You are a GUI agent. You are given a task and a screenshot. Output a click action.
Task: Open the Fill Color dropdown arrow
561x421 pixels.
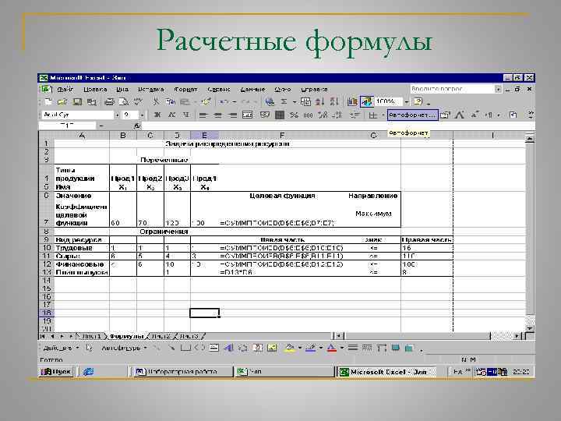[x=300, y=348]
